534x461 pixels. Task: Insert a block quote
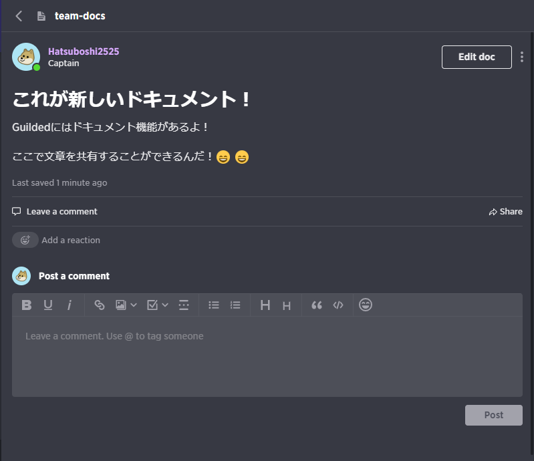tap(317, 305)
